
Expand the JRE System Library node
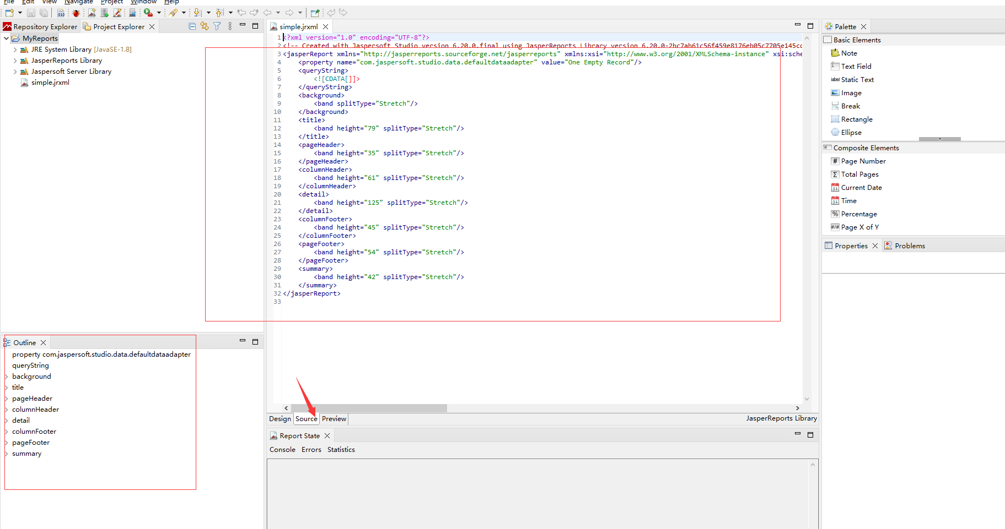click(x=15, y=50)
